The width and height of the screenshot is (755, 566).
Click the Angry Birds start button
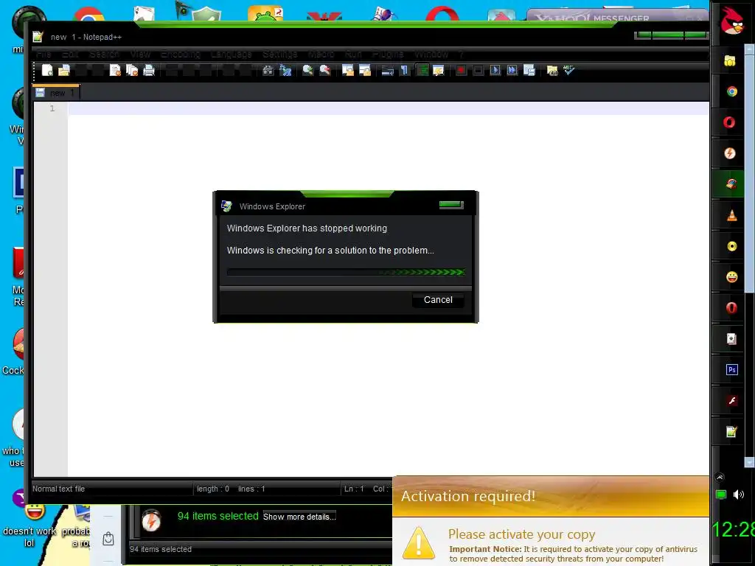[732, 20]
